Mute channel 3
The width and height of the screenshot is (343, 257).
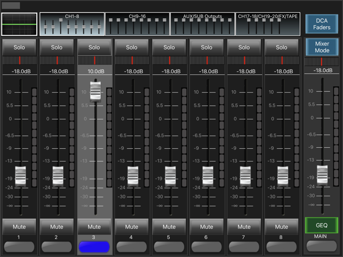click(94, 227)
